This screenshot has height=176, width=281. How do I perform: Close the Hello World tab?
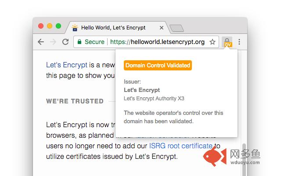coord(162,28)
